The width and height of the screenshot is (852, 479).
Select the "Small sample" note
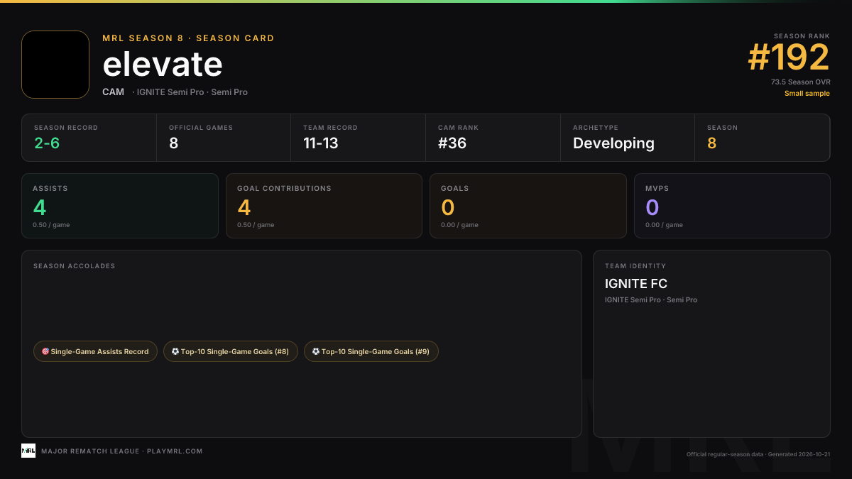[807, 94]
